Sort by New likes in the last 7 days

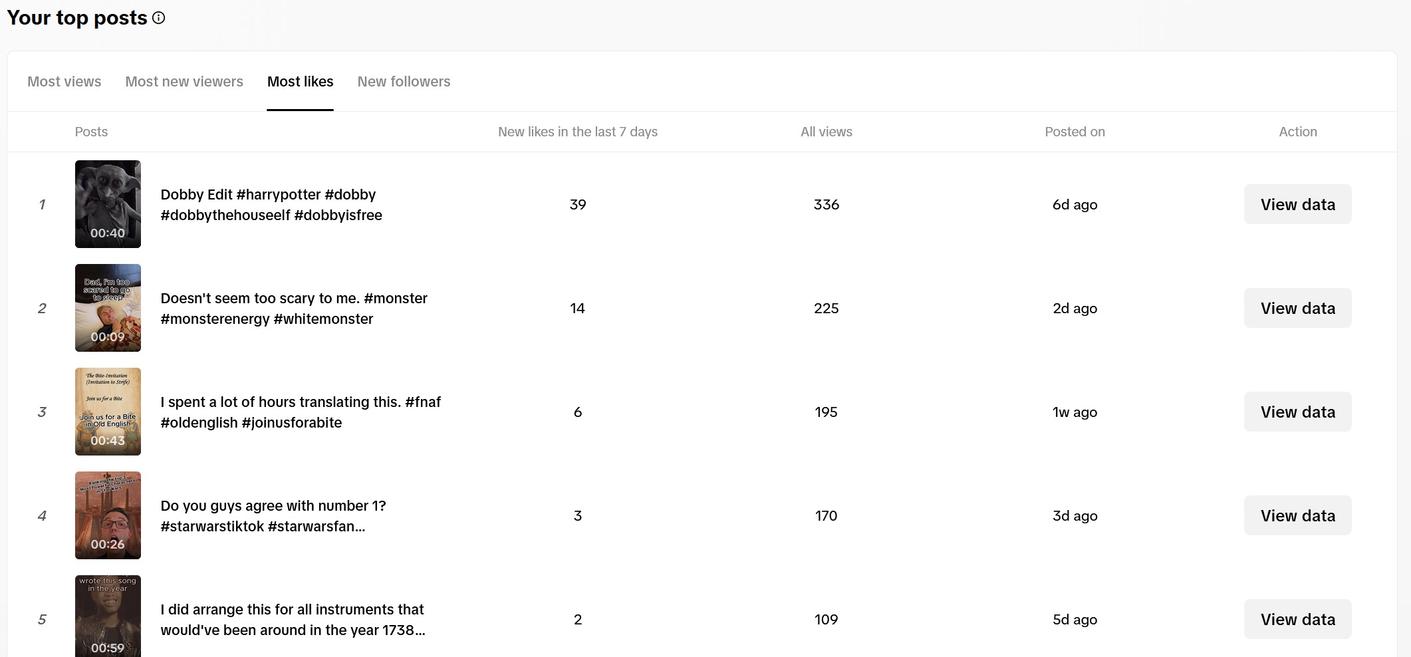pos(578,132)
